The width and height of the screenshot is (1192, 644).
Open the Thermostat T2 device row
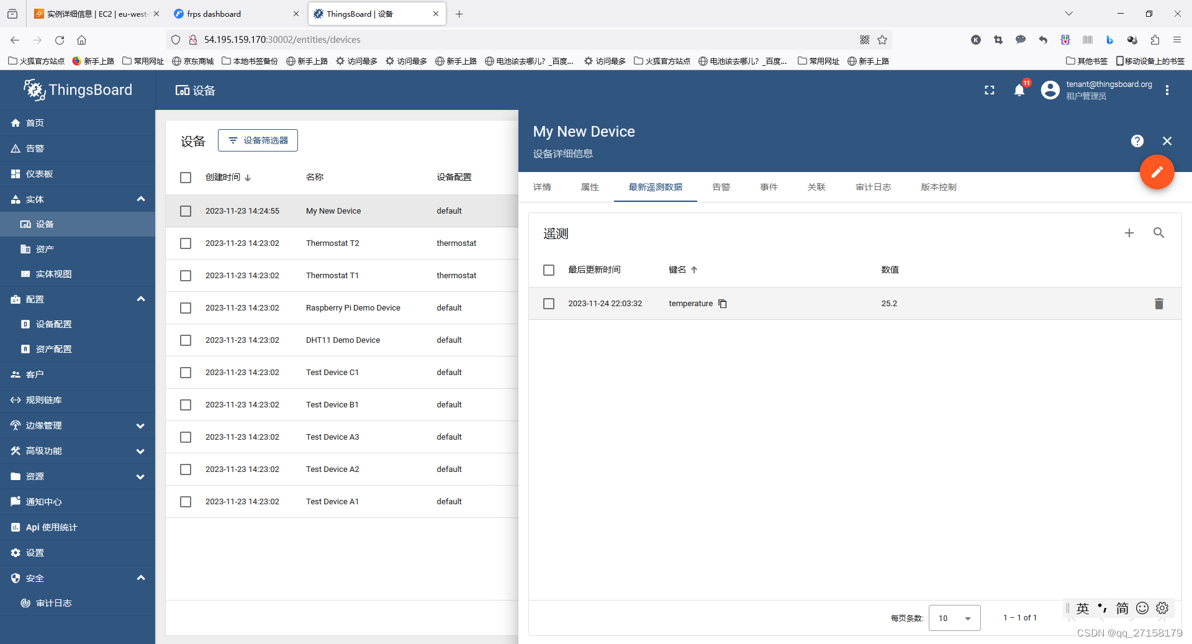click(342, 243)
